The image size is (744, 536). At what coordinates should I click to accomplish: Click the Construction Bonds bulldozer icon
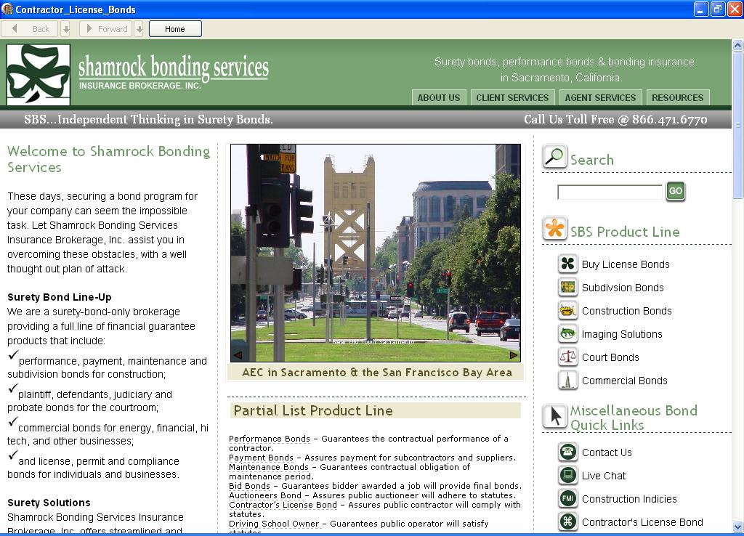[x=568, y=310]
